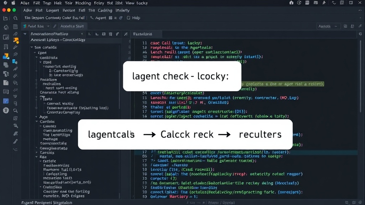Screen dimensions: 365x205
Task: Select the Fecnalinis editor tab
Action: 143,34
